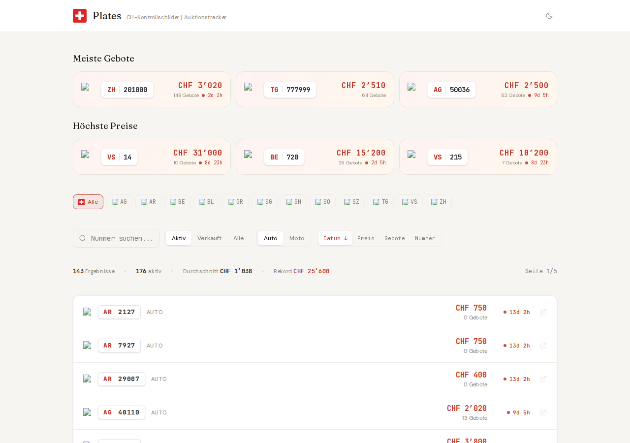Screen dimensions: 630x443
Task: Open the ZH 201000 top bids card
Action: (152, 90)
